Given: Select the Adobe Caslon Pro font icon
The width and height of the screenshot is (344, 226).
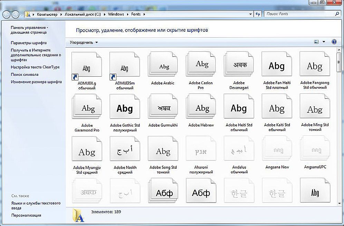Looking at the screenshot, I should pos(201,65).
